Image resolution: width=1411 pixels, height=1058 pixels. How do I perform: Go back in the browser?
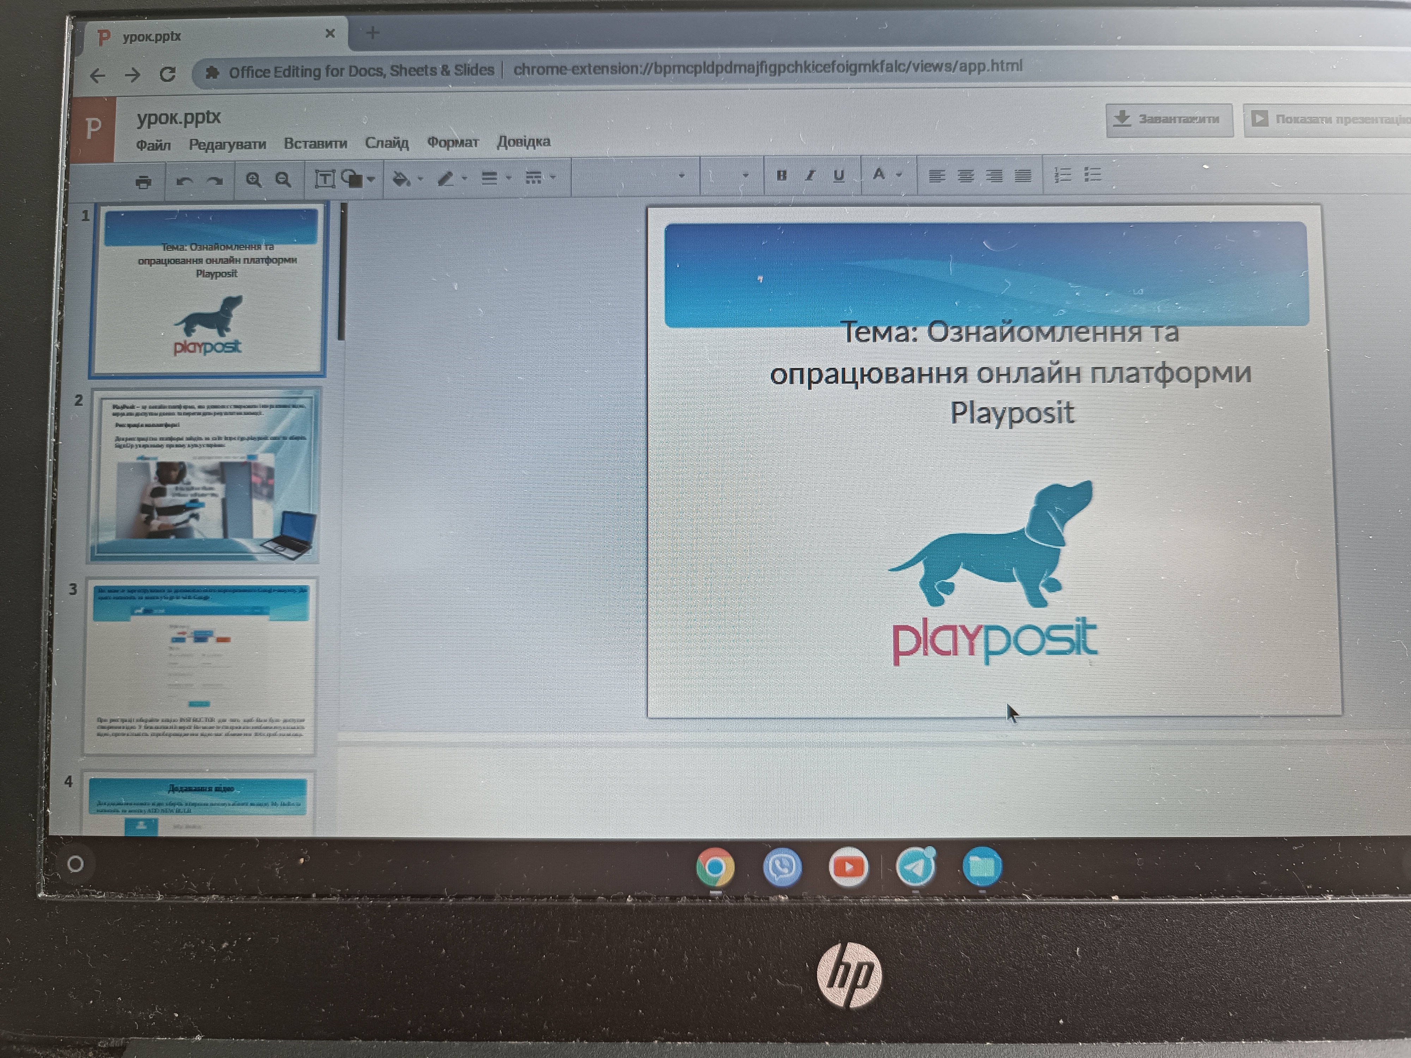97,76
